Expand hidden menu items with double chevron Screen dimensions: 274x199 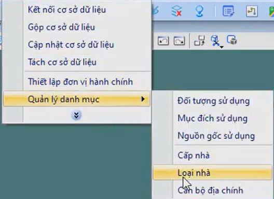76,115
